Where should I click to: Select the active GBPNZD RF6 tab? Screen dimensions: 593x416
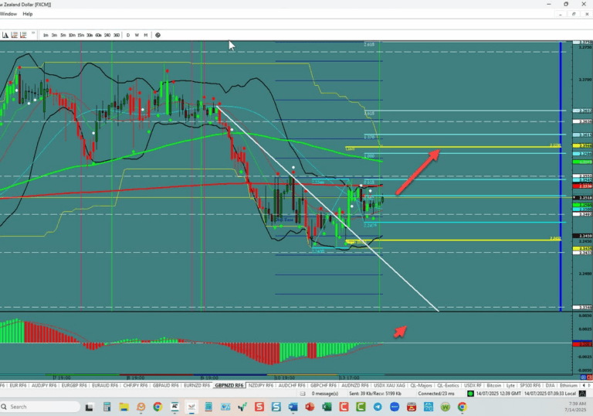click(229, 385)
